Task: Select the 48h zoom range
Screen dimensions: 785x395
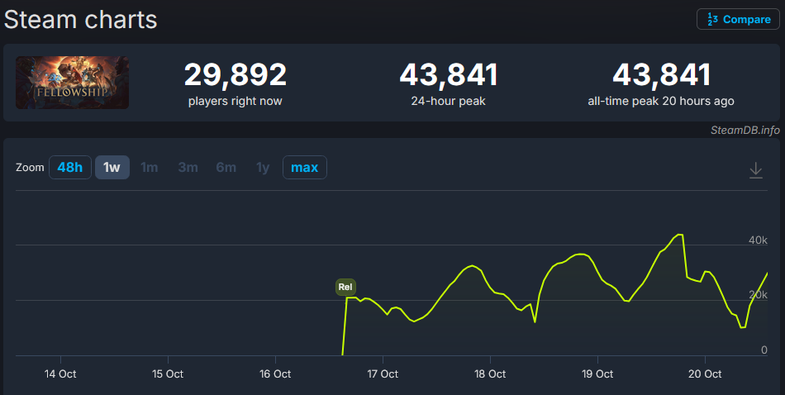Action: [x=70, y=167]
